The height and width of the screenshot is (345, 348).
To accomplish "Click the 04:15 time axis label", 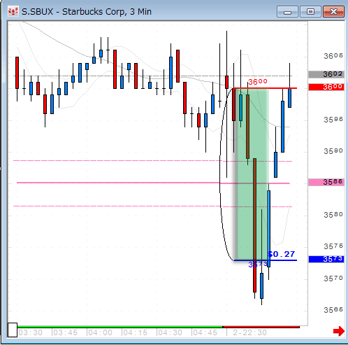I will coord(136,332).
